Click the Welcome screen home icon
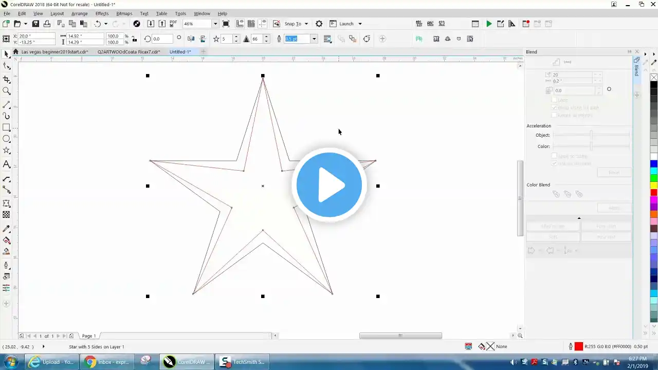Image resolution: width=658 pixels, height=370 pixels. (x=16, y=52)
